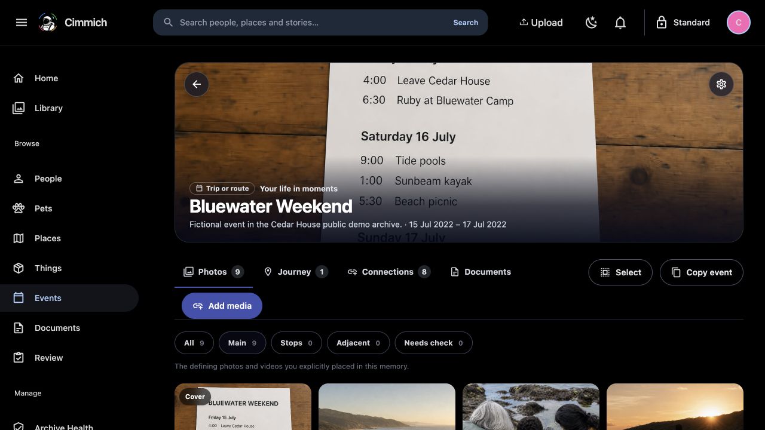This screenshot has height=430, width=765.
Task: Open the tide pools people photo thumbnail
Action: tap(531, 407)
